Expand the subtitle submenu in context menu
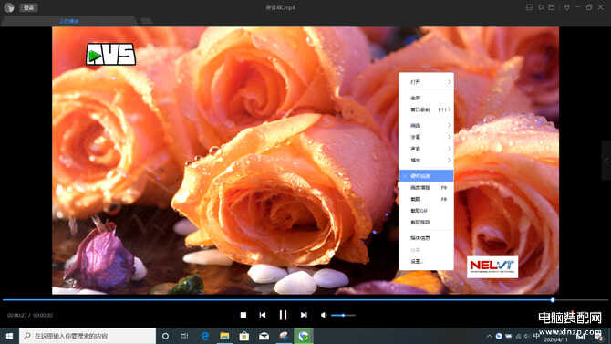Image resolution: width=611 pixels, height=344 pixels. click(x=426, y=137)
